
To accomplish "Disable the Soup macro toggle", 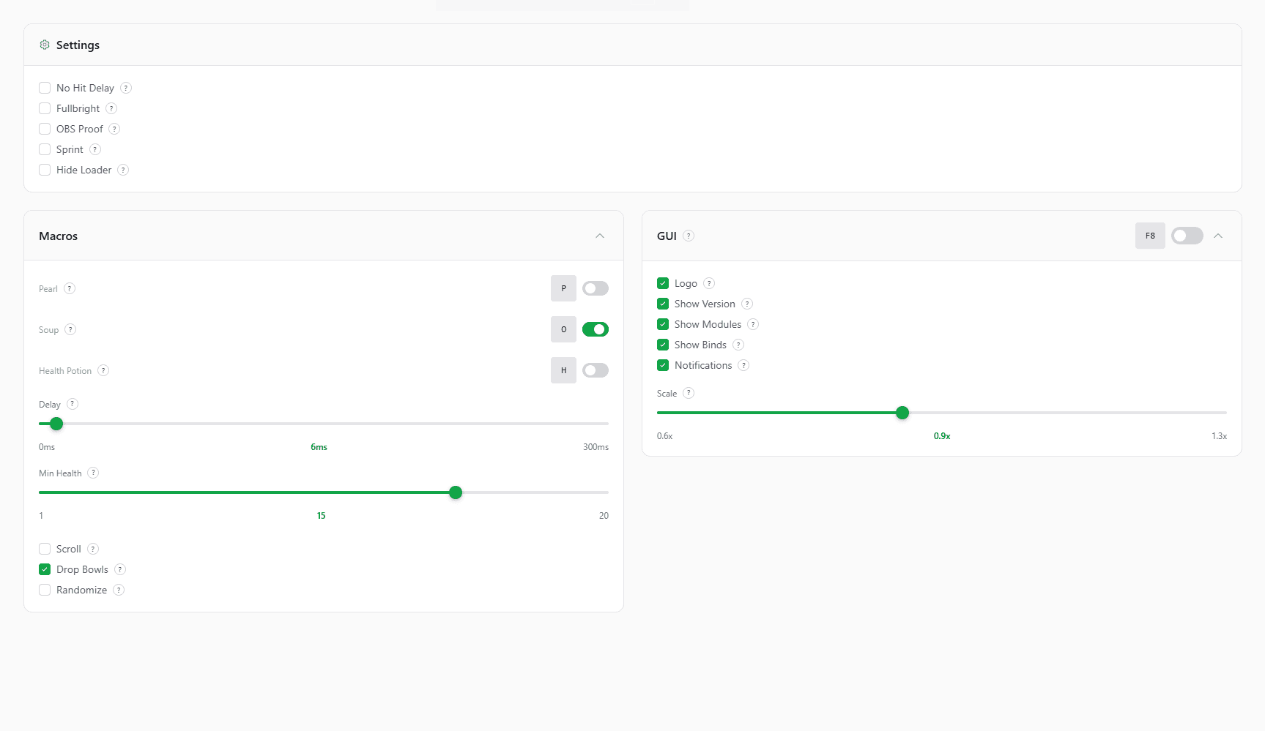I will click(595, 329).
